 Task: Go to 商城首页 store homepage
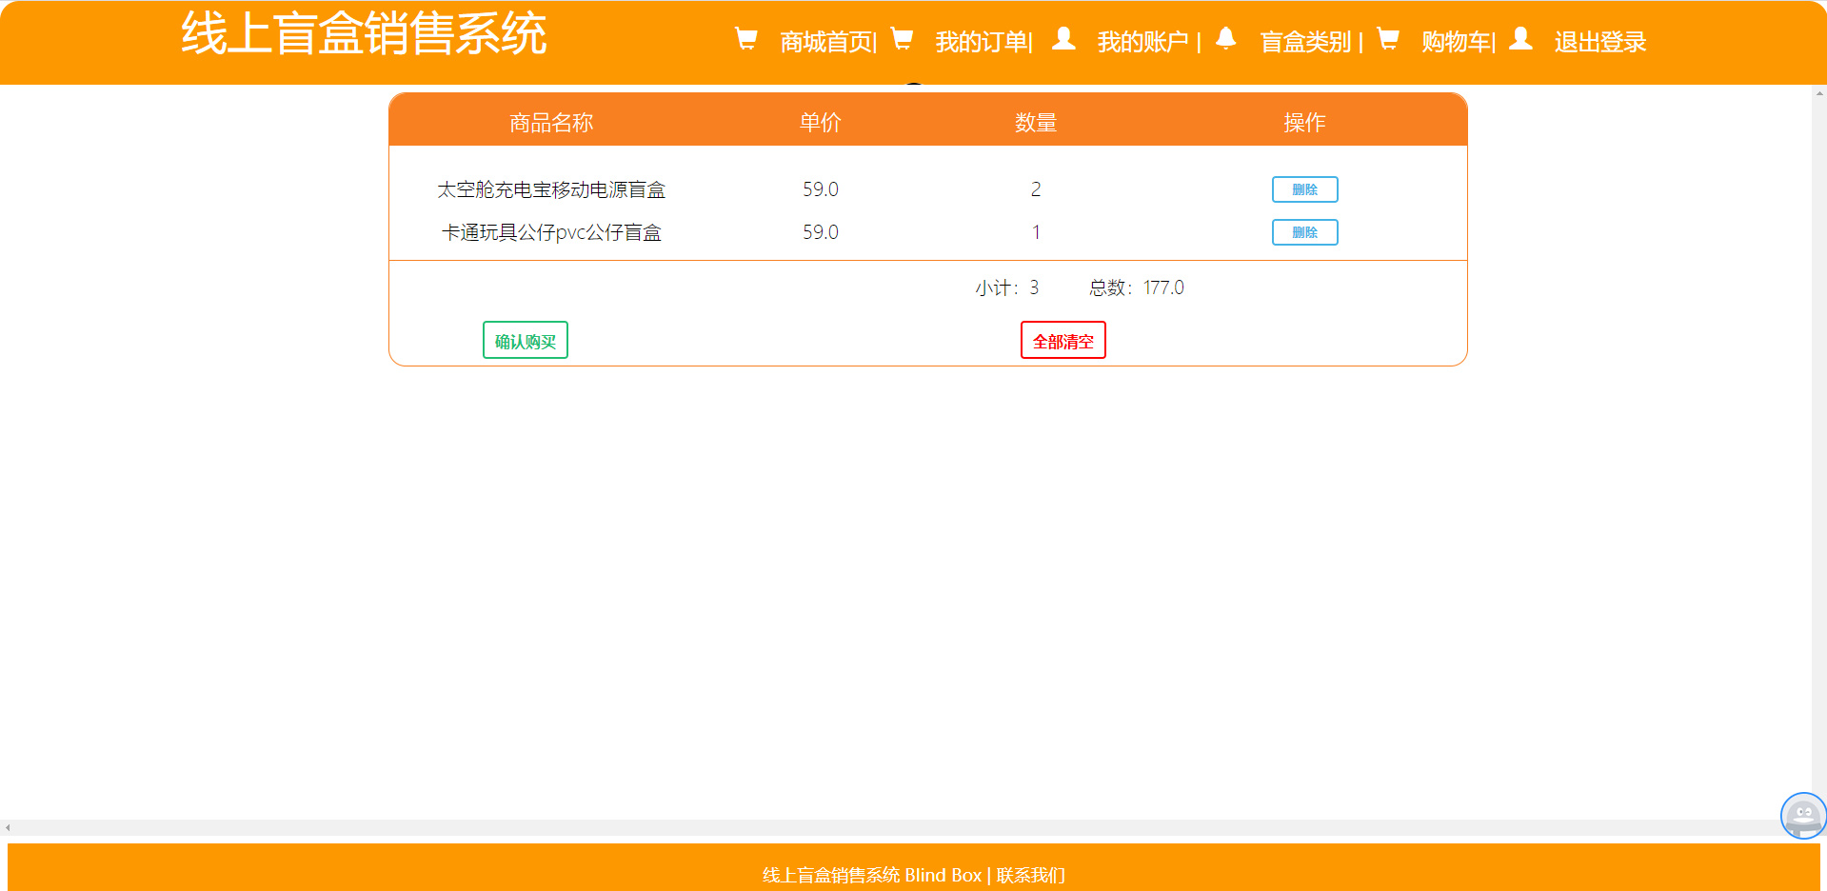point(826,42)
